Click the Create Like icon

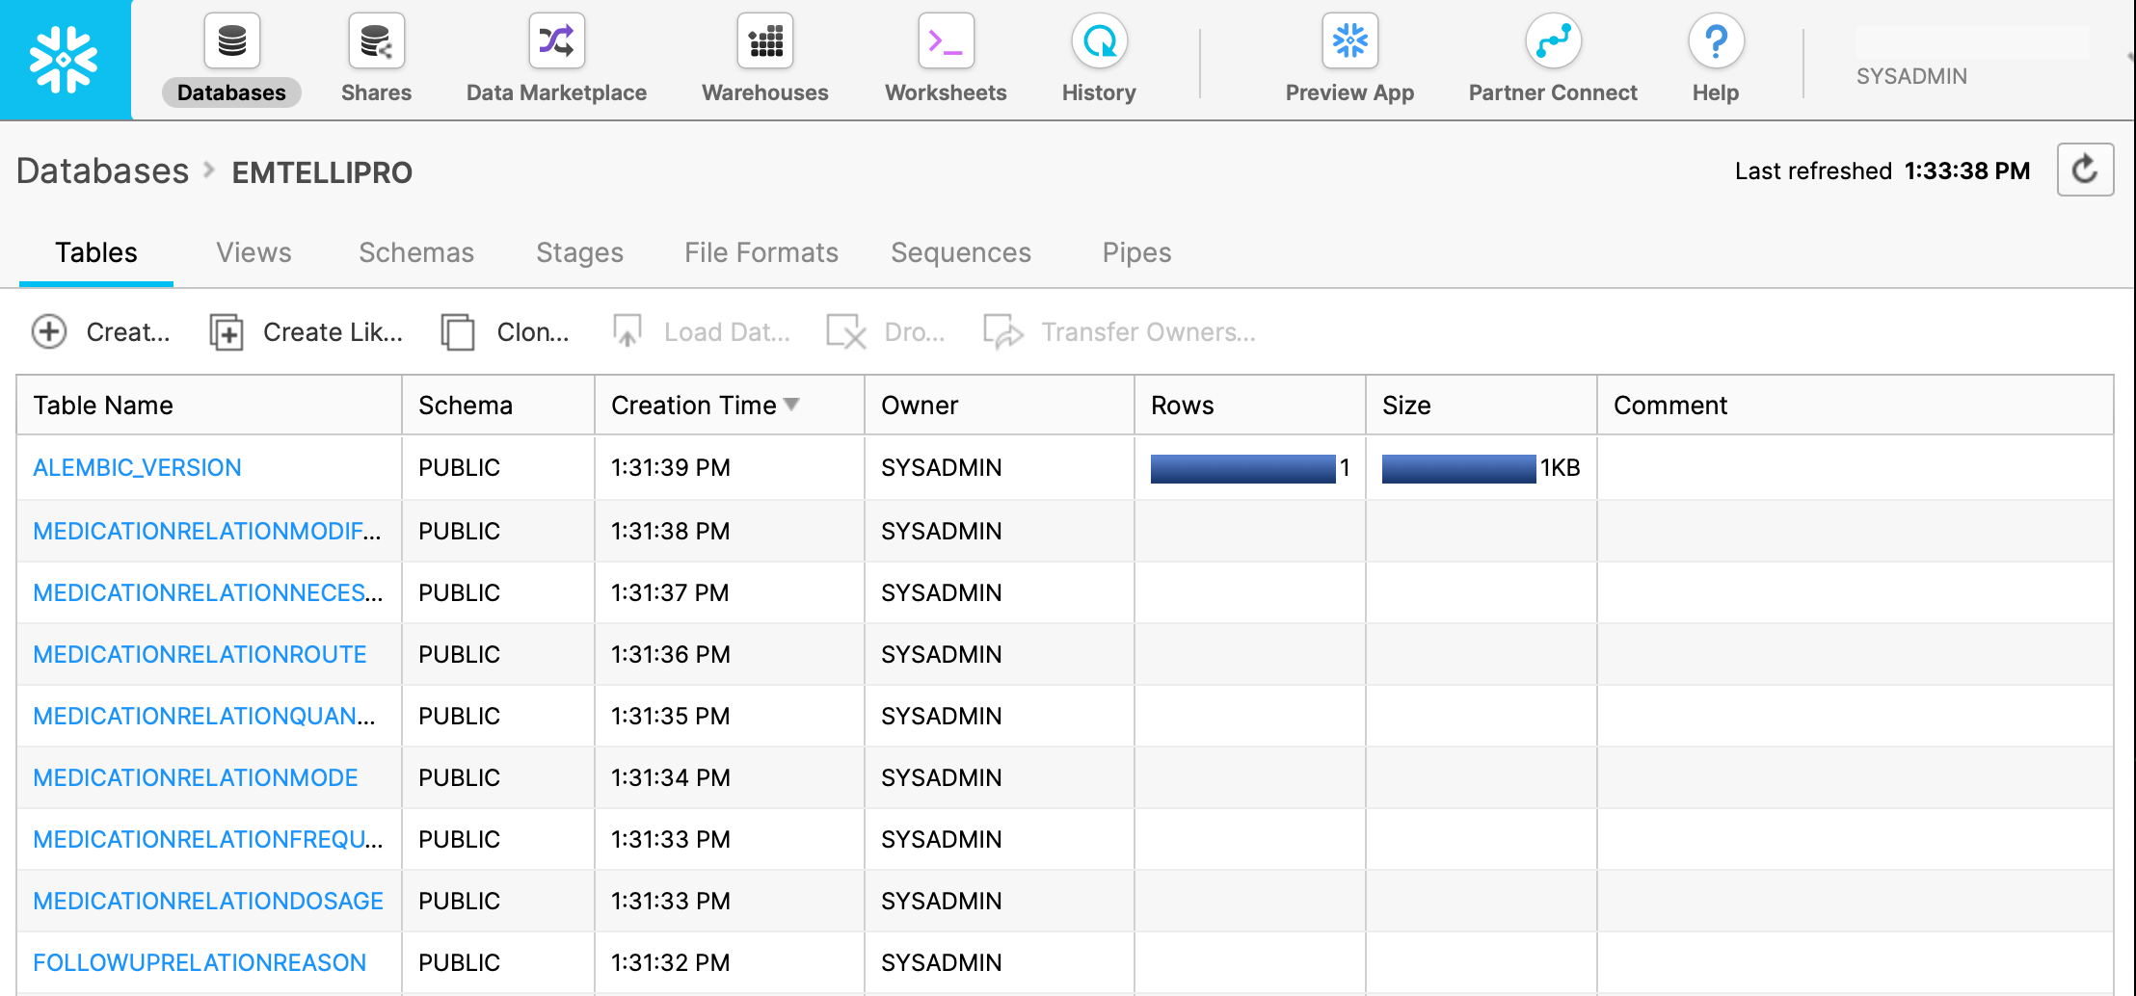(227, 332)
